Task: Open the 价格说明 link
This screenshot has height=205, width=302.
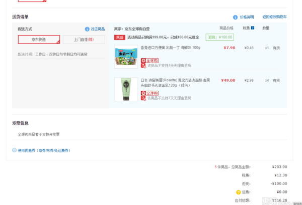Action: click(247, 17)
